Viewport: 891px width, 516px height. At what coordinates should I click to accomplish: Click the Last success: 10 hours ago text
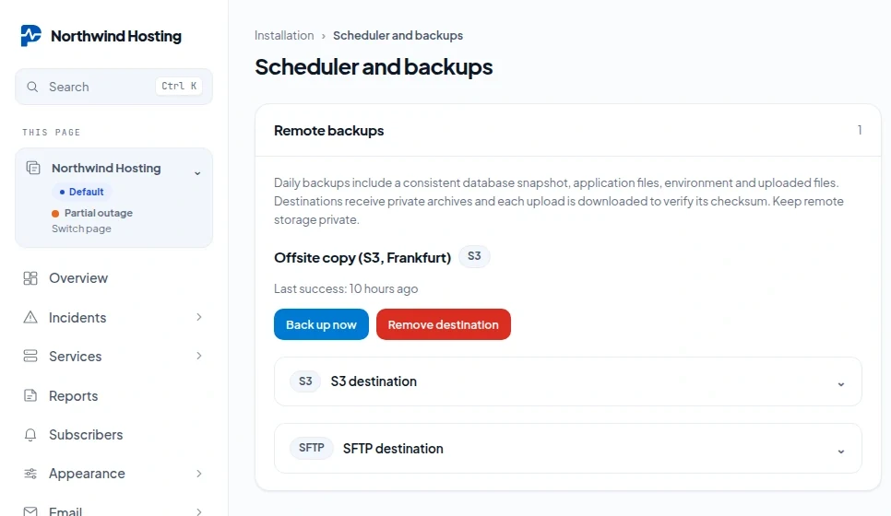click(346, 289)
